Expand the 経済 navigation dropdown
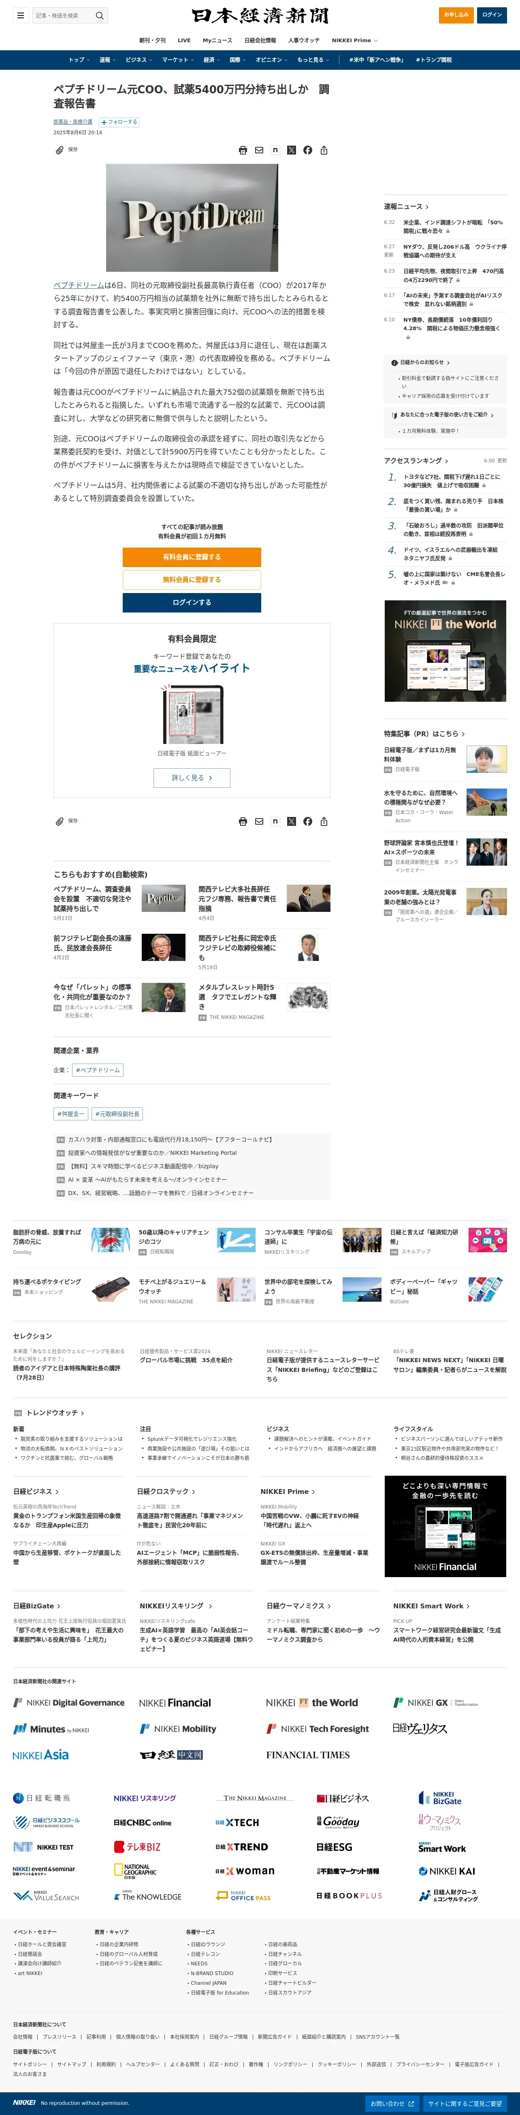520x2115 pixels. click(212, 60)
